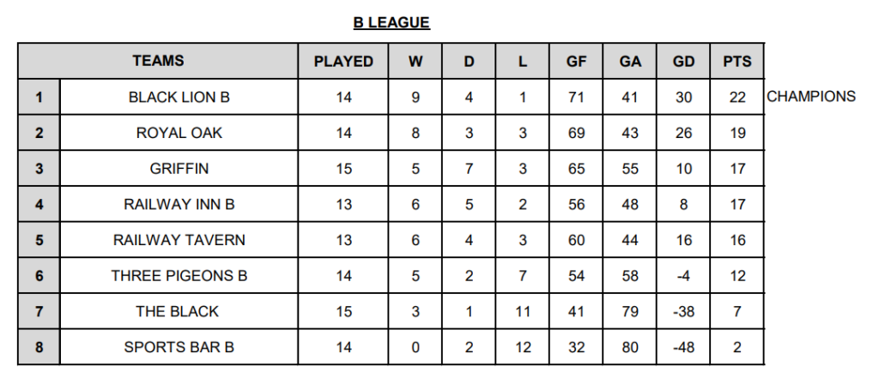Click the PTS column header

tap(737, 61)
